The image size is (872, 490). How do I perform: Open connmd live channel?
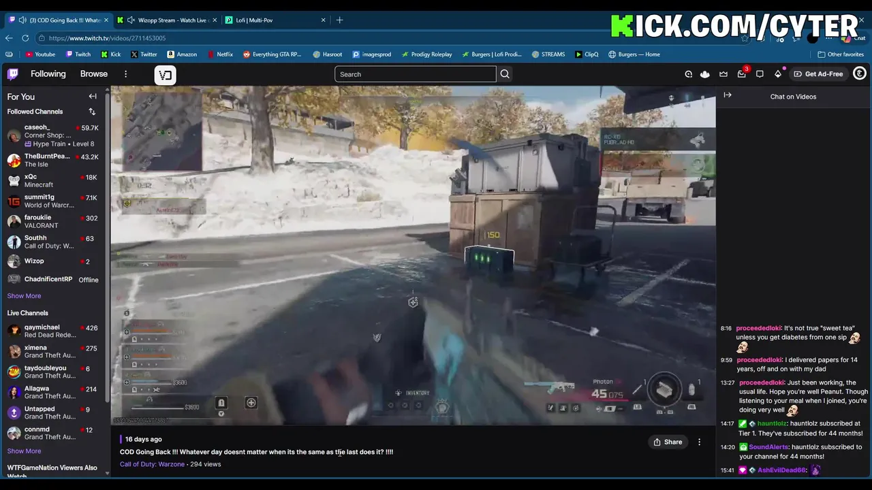tap(53, 434)
